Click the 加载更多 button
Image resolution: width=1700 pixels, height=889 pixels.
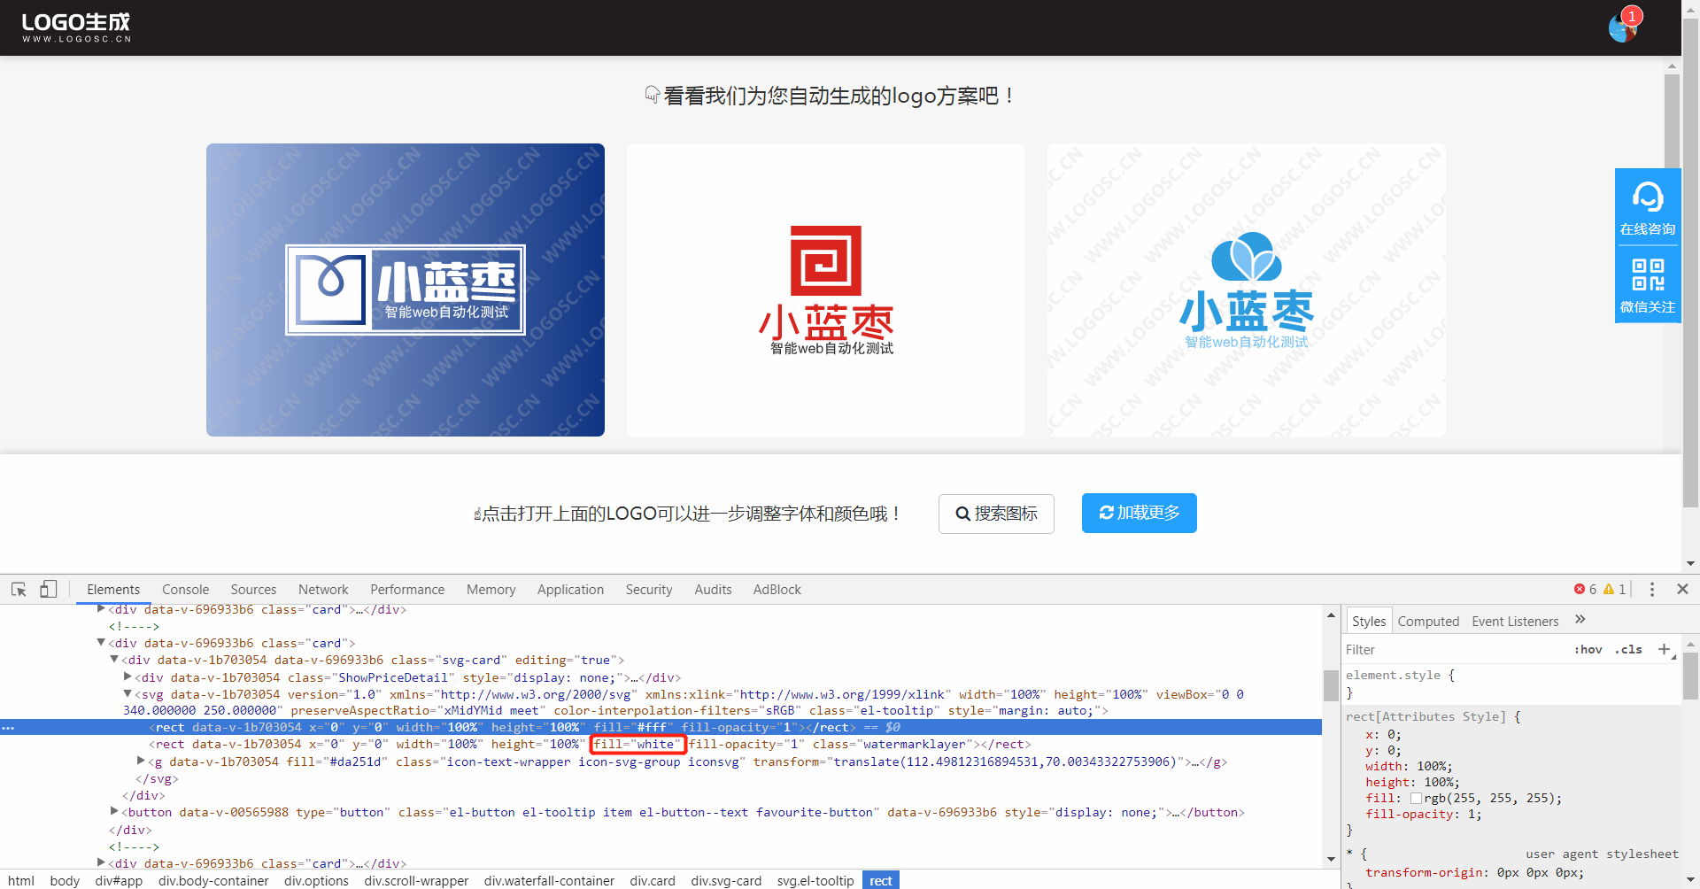point(1139,513)
